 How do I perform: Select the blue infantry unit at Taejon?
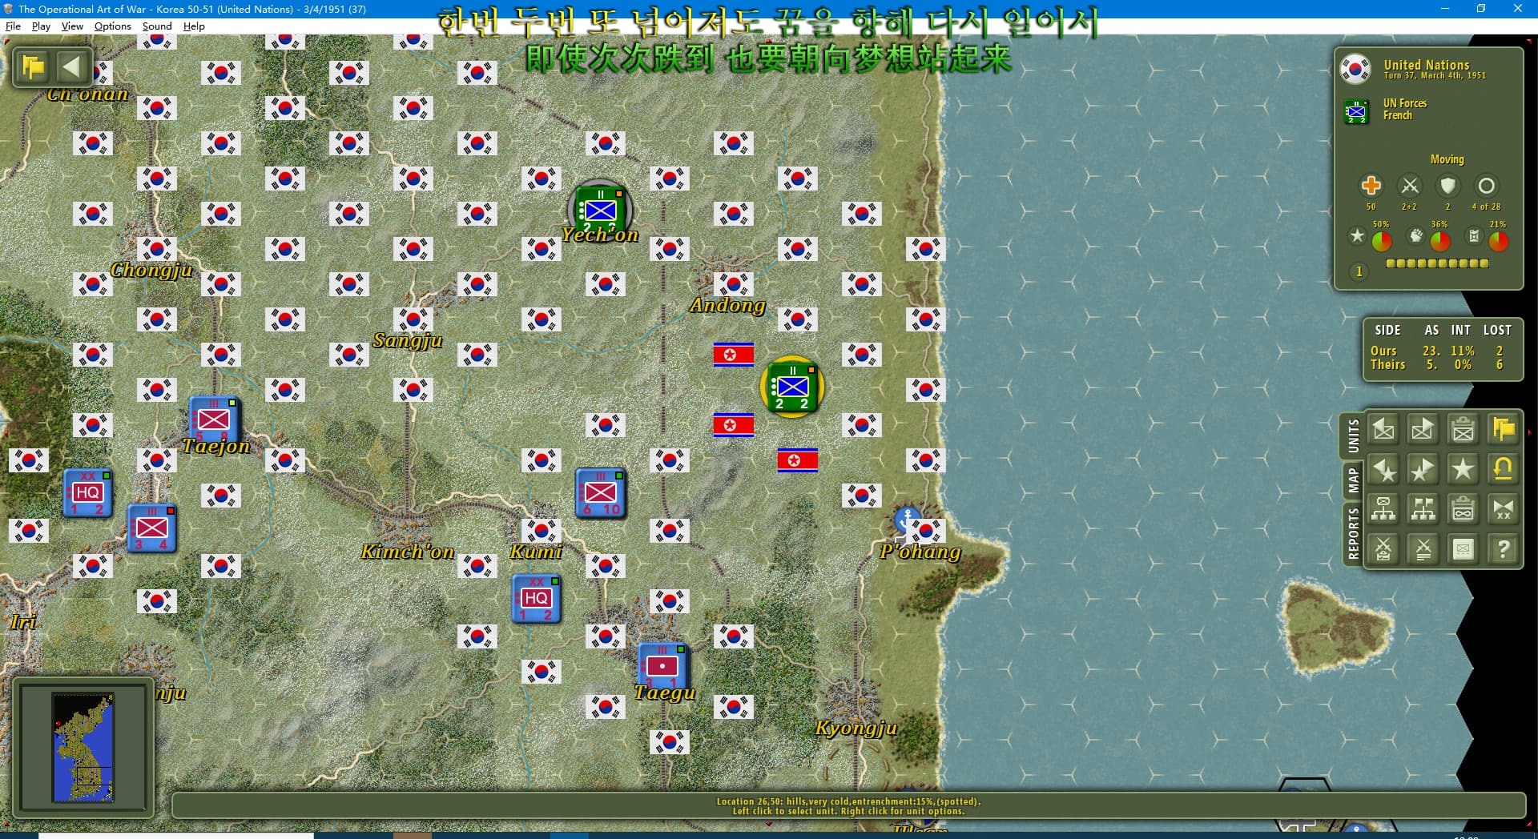tap(214, 419)
